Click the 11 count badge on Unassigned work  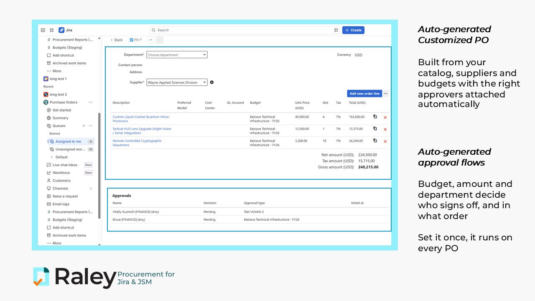click(x=90, y=149)
